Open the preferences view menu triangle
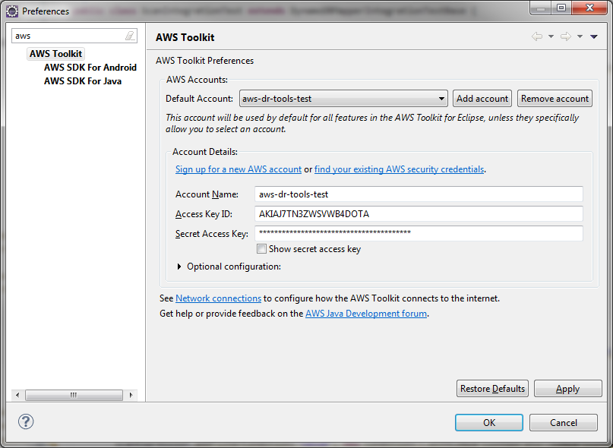Viewport: 613px width, 448px height. pyautogui.click(x=594, y=36)
